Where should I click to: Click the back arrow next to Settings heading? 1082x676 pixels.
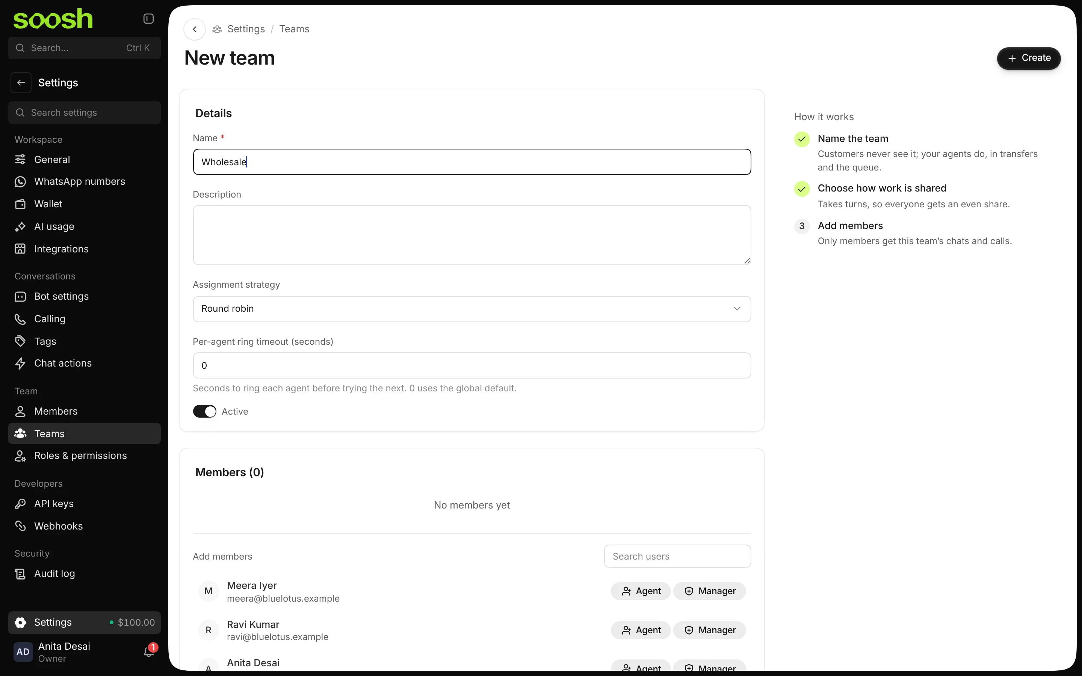21,83
